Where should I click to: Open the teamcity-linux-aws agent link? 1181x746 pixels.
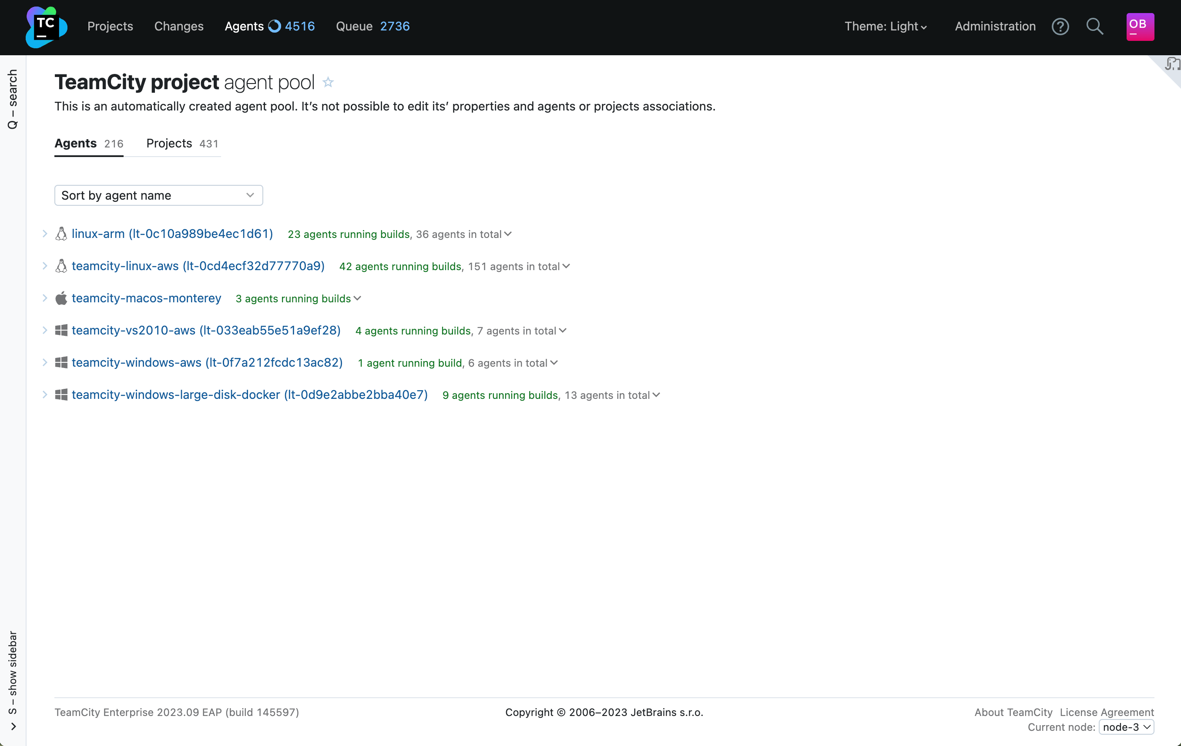tap(198, 266)
